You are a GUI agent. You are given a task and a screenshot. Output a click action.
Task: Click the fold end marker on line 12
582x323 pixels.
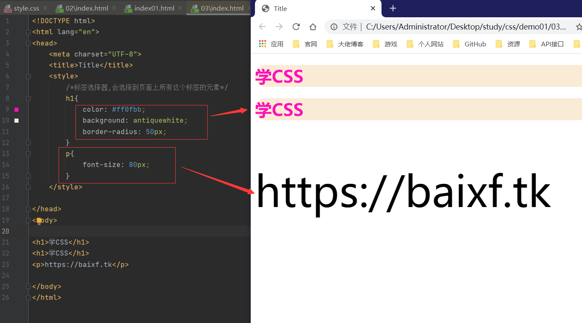coord(28,143)
